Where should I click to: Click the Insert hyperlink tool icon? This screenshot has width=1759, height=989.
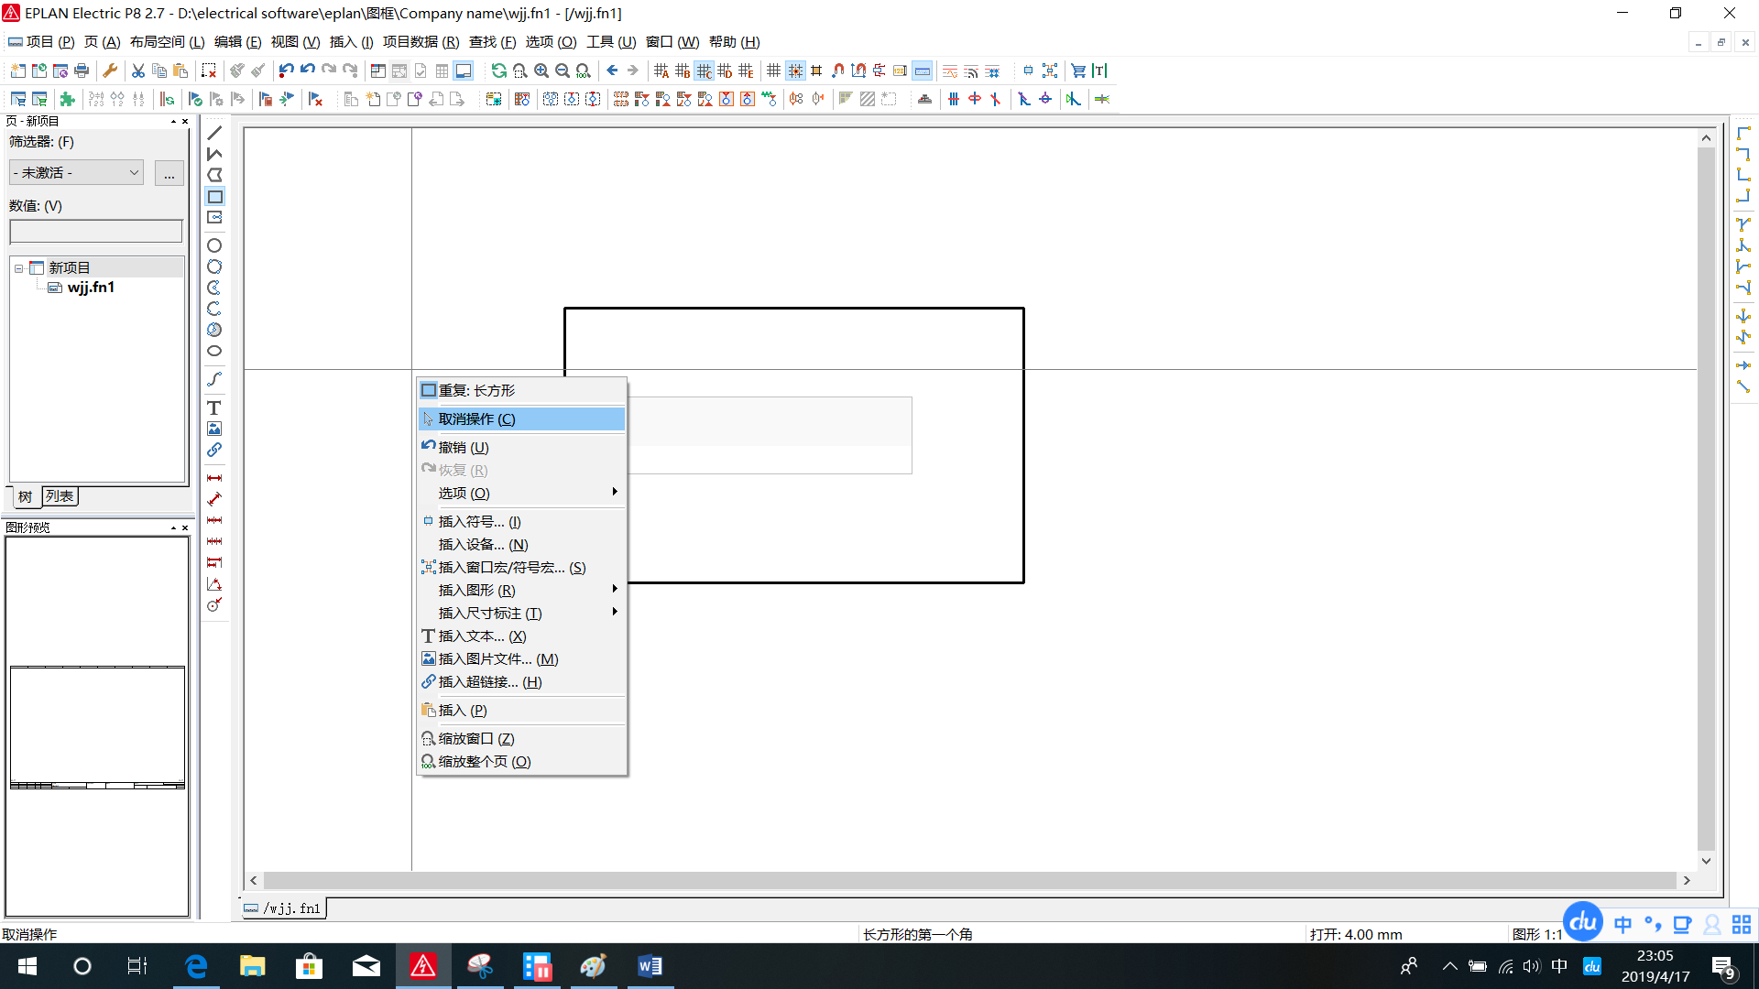(214, 450)
